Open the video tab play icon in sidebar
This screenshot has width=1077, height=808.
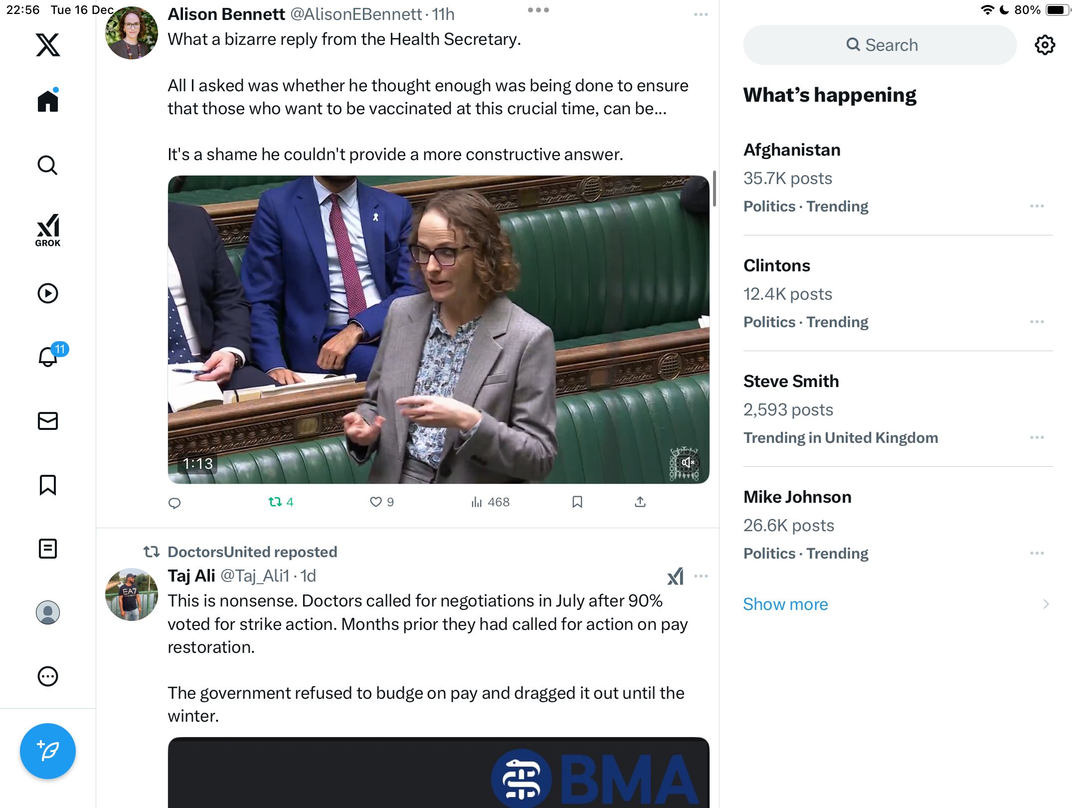pyautogui.click(x=48, y=293)
